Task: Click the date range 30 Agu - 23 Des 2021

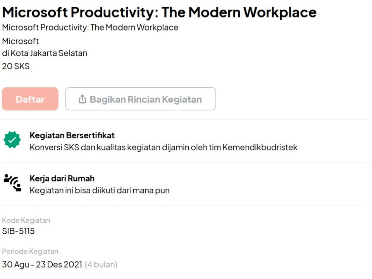Action: tap(42, 265)
